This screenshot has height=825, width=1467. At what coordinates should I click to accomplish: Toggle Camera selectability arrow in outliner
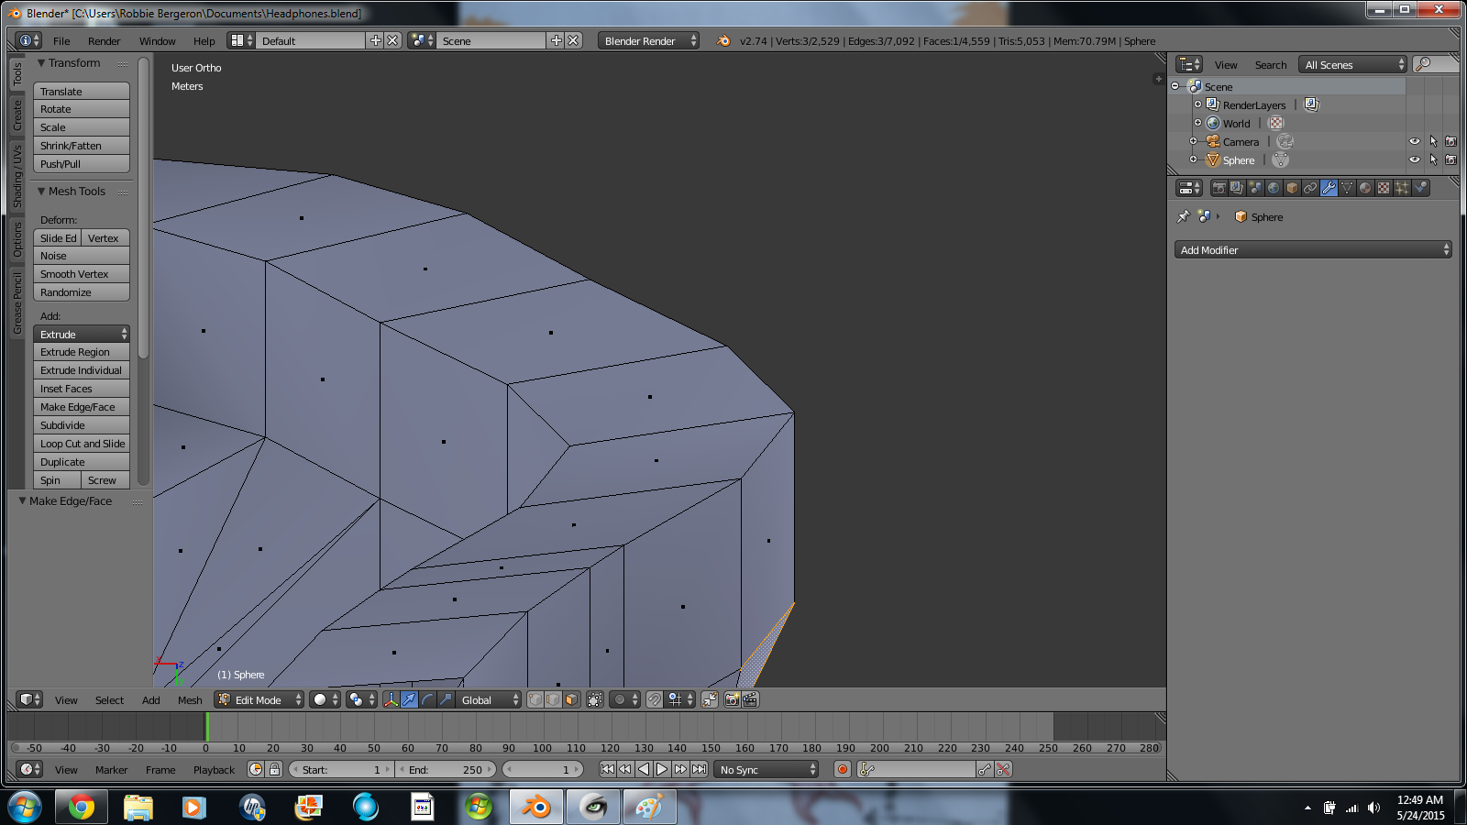(1433, 141)
